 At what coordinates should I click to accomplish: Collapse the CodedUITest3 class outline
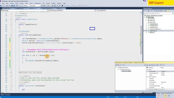(11, 19)
